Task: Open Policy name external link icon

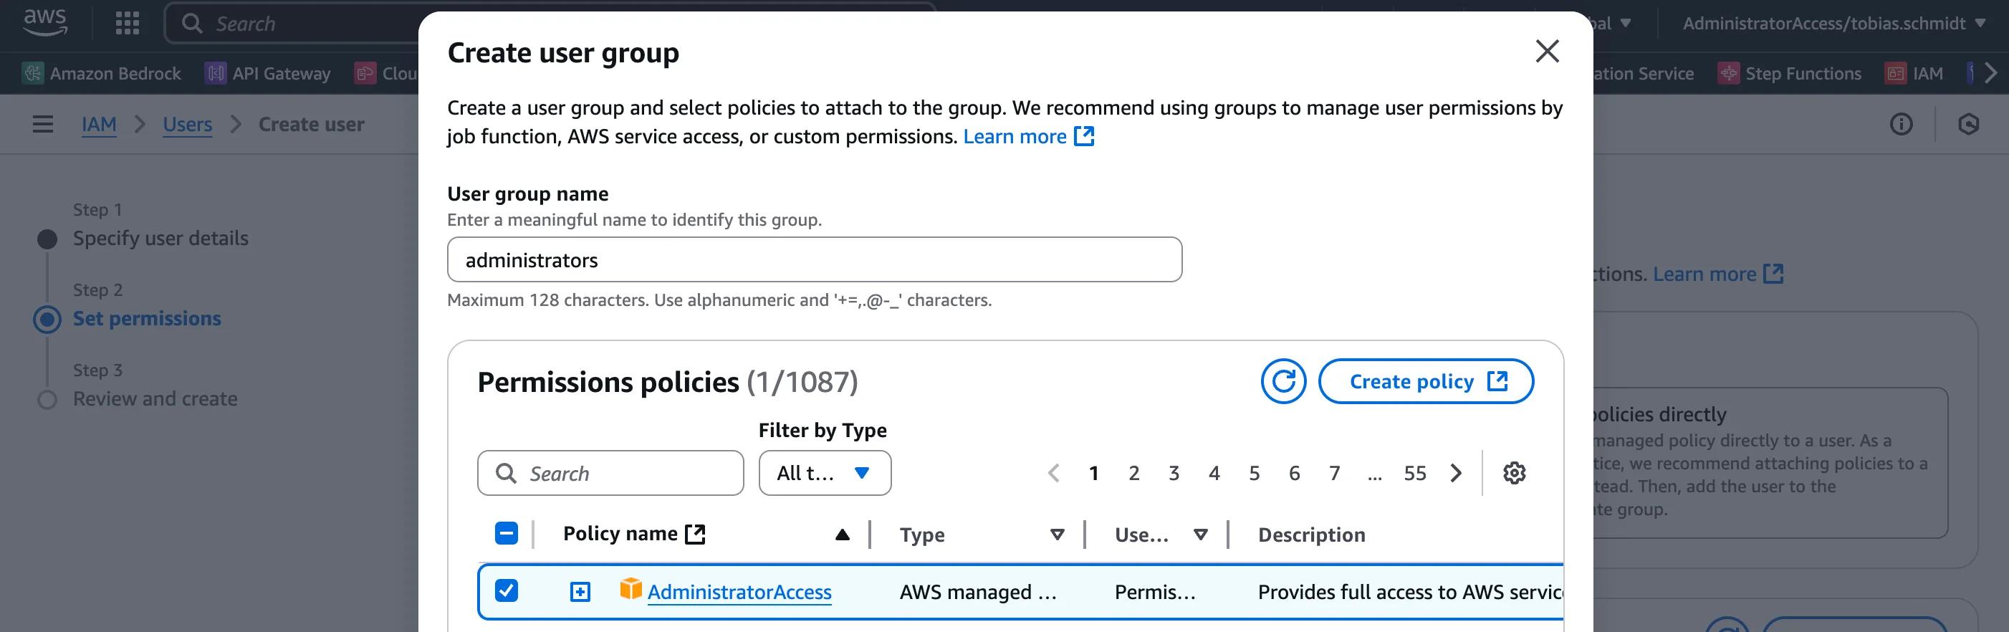Action: click(x=694, y=534)
